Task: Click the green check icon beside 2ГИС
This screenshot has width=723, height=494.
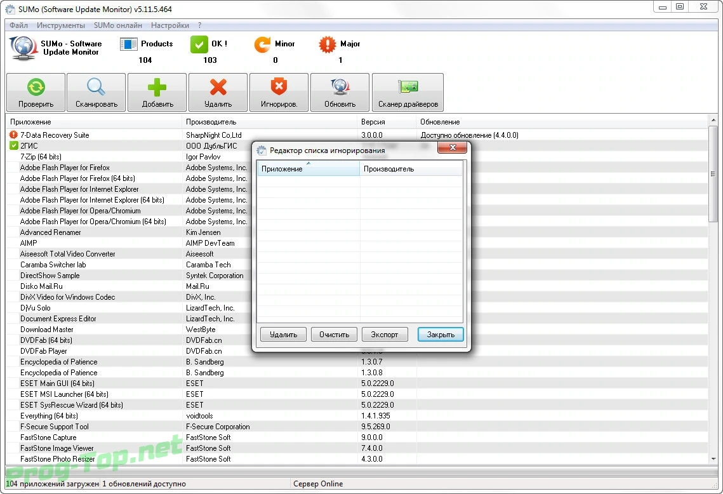Action: pos(13,146)
